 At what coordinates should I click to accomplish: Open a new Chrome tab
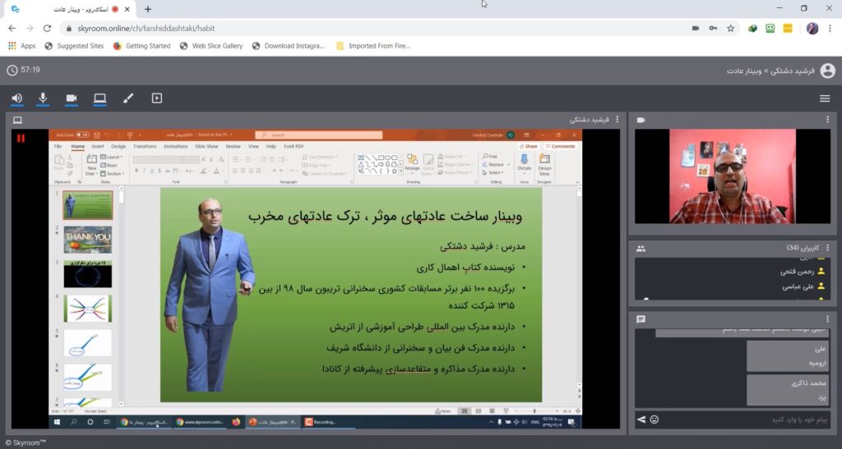coord(148,9)
